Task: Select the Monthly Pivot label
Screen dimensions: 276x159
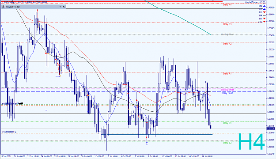Action: pyautogui.click(x=227, y=34)
